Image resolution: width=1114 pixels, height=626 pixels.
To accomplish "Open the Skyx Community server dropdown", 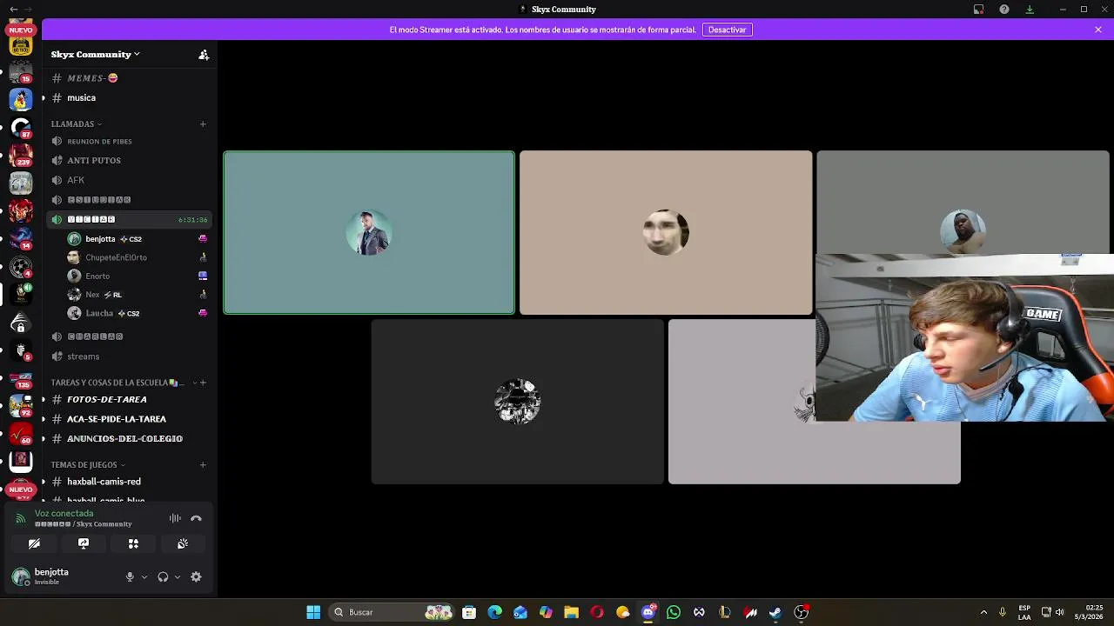I will coord(96,54).
